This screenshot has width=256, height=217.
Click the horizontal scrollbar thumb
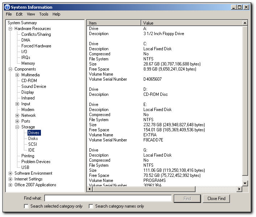click(144, 189)
